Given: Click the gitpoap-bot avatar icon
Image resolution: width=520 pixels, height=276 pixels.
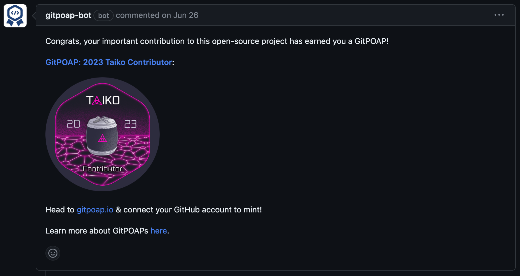Looking at the screenshot, I should [15, 15].
